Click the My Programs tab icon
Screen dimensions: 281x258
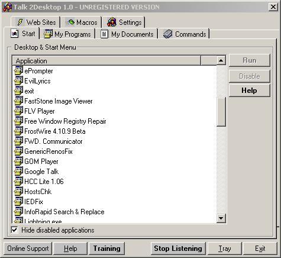click(48, 34)
